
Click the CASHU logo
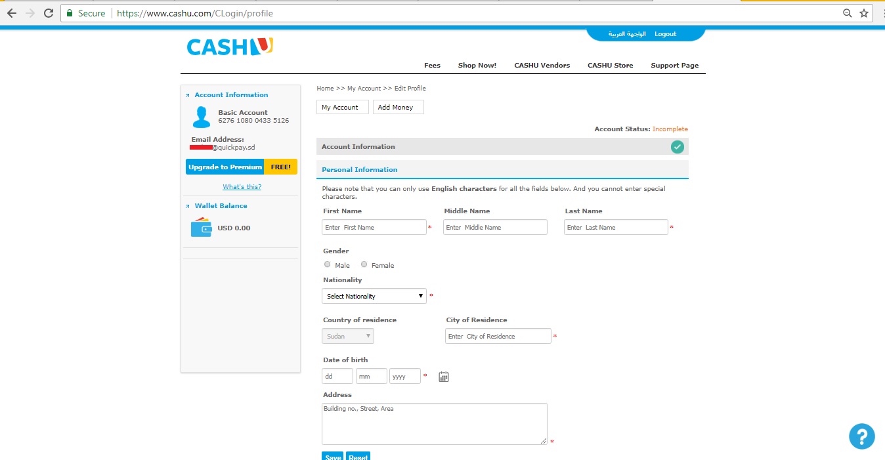[229, 47]
